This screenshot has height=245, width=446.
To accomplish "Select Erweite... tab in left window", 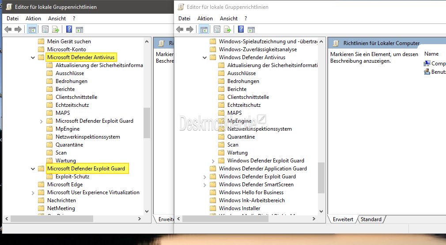I will pyautogui.click(x=166, y=219).
